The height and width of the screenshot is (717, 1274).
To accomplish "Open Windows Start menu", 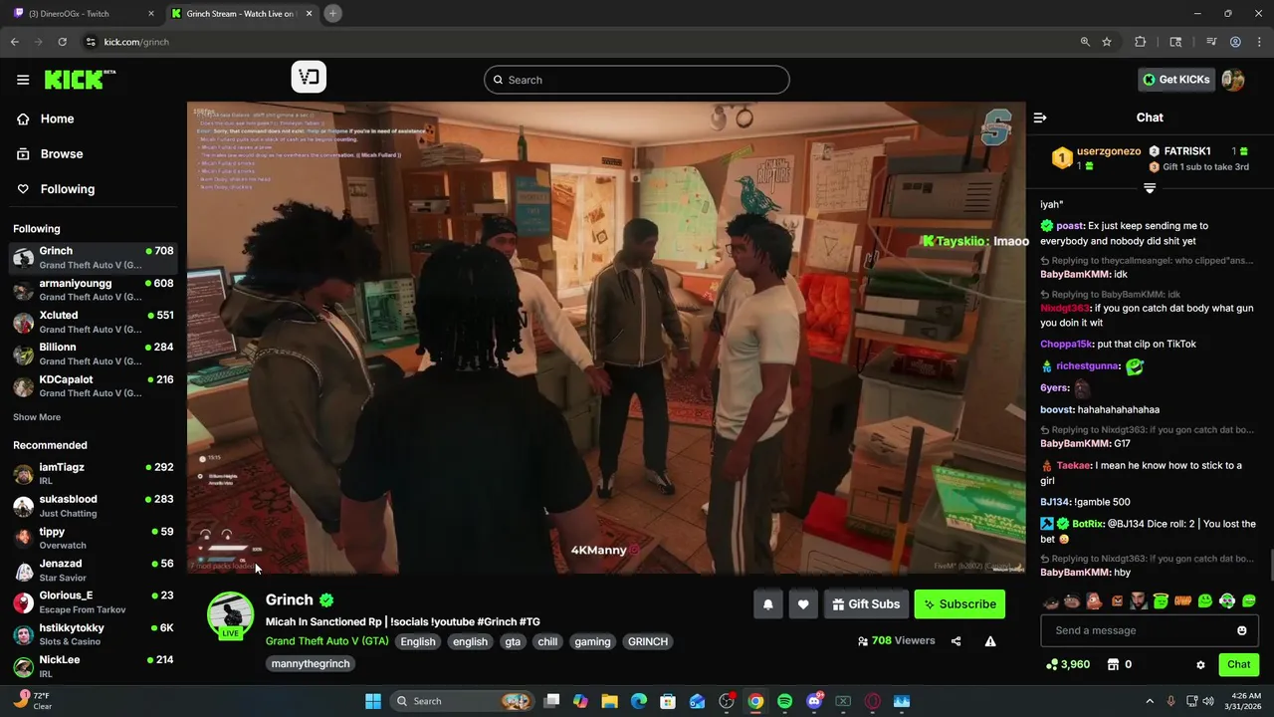I will tap(372, 701).
